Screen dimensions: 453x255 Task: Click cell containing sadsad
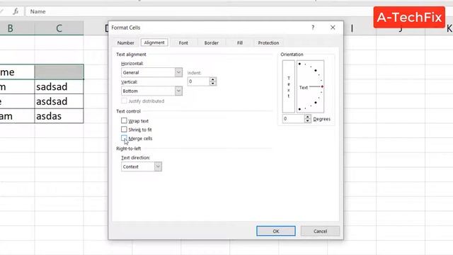[59, 86]
